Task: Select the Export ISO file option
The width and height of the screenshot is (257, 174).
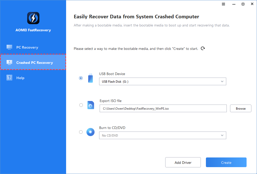Action: click(81, 105)
